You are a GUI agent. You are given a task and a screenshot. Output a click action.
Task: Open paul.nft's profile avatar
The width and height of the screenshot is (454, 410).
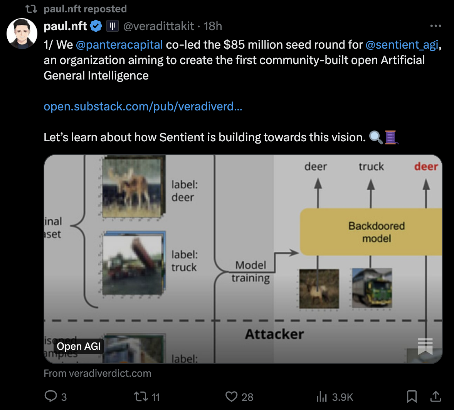tap(22, 34)
